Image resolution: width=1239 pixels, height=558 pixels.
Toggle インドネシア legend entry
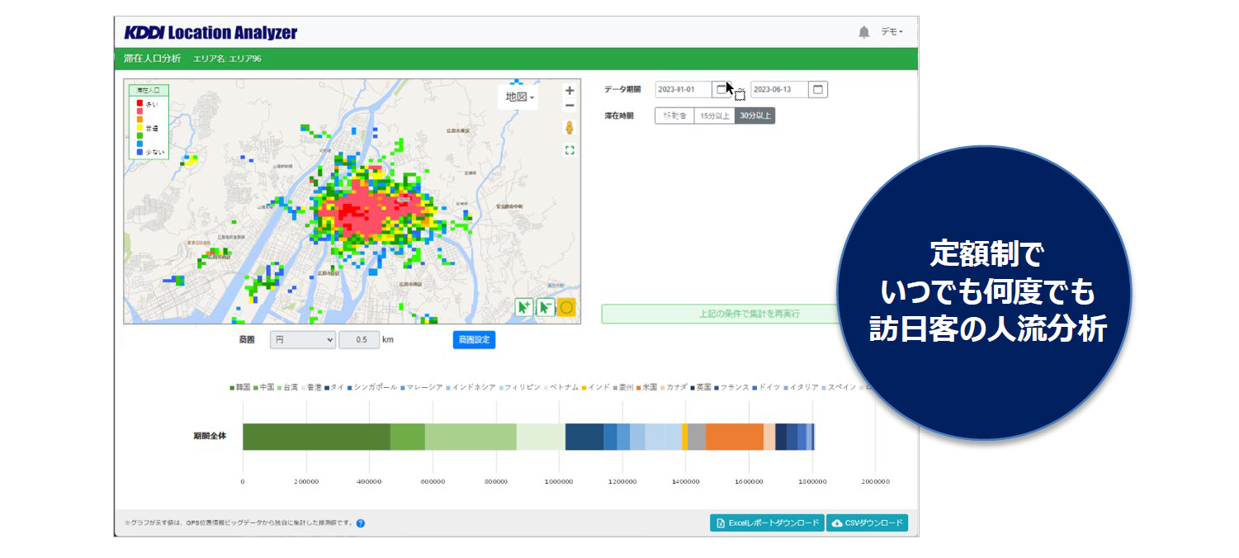(471, 386)
